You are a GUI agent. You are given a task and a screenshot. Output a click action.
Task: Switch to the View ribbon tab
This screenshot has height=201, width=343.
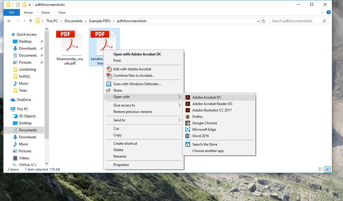coord(62,13)
